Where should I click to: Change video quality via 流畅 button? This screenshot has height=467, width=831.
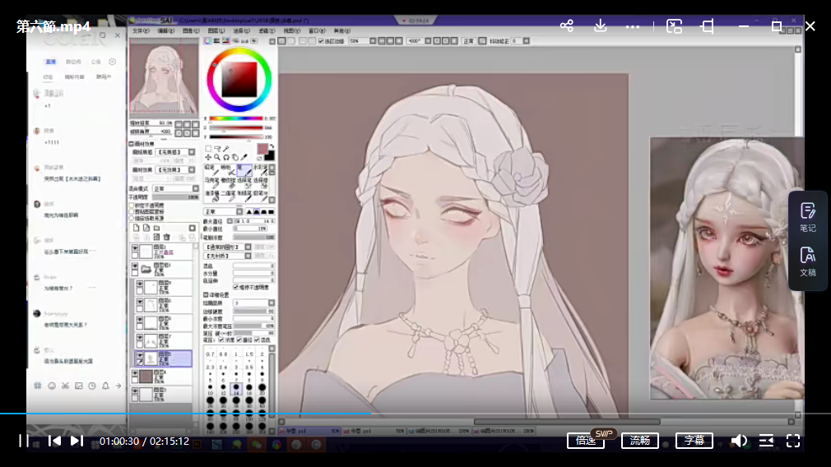coord(639,441)
